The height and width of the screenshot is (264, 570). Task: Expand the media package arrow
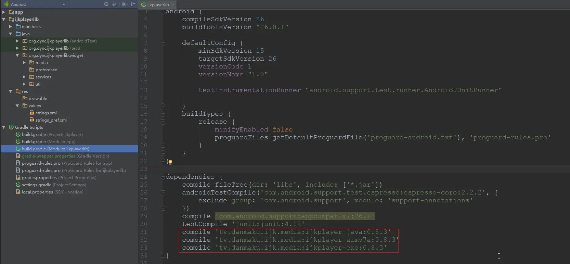(24, 62)
